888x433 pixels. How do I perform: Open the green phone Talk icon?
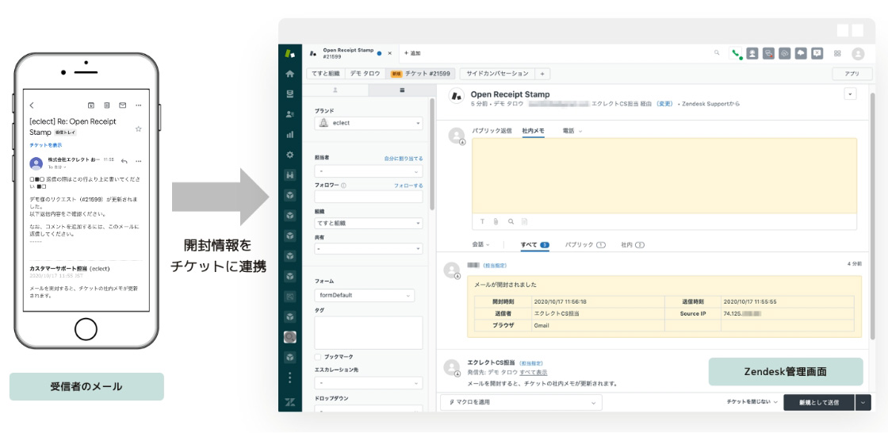736,53
